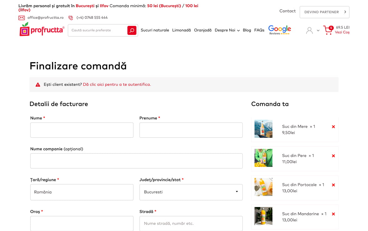Open account dropdown chevron

[x=318, y=31]
